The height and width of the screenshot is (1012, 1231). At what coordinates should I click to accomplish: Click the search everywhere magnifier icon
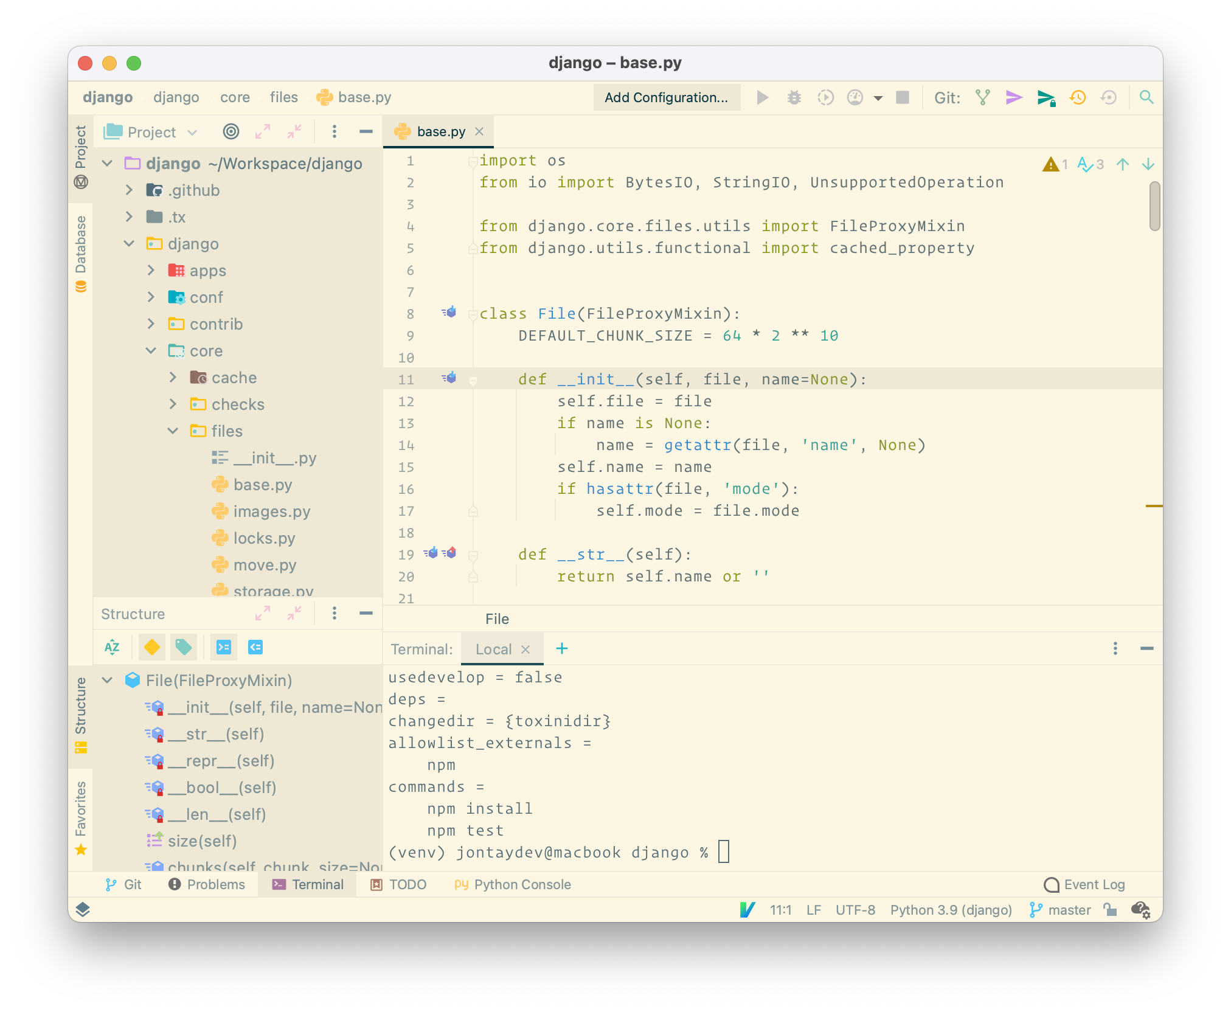1146,97
